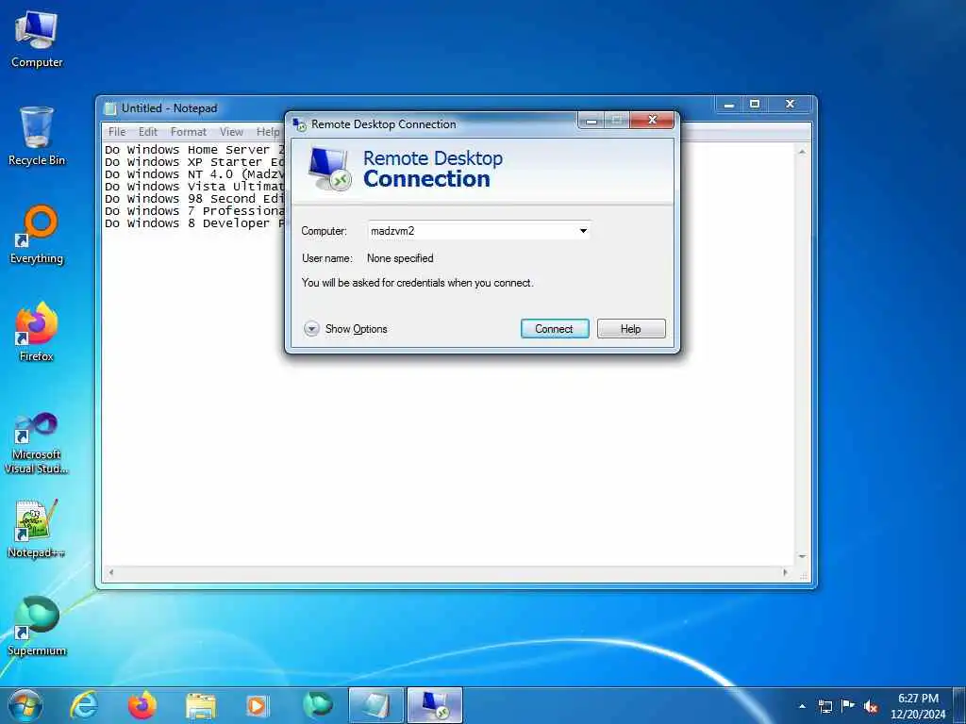Click the Notepad vertical scrollbar down arrow
Image resolution: width=966 pixels, height=724 pixels.
pos(802,556)
